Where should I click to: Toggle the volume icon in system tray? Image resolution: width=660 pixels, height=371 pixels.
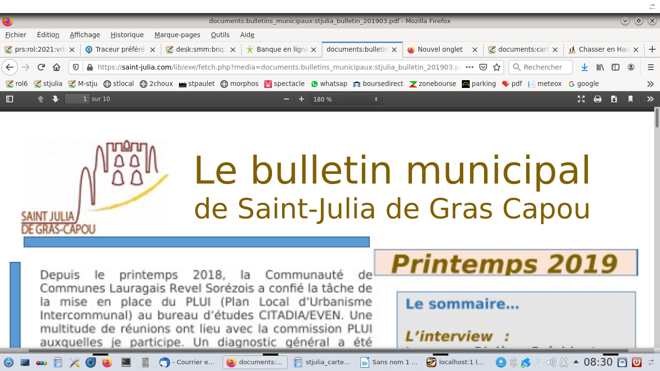(551, 362)
